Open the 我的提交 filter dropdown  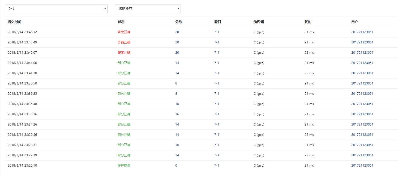coord(148,9)
